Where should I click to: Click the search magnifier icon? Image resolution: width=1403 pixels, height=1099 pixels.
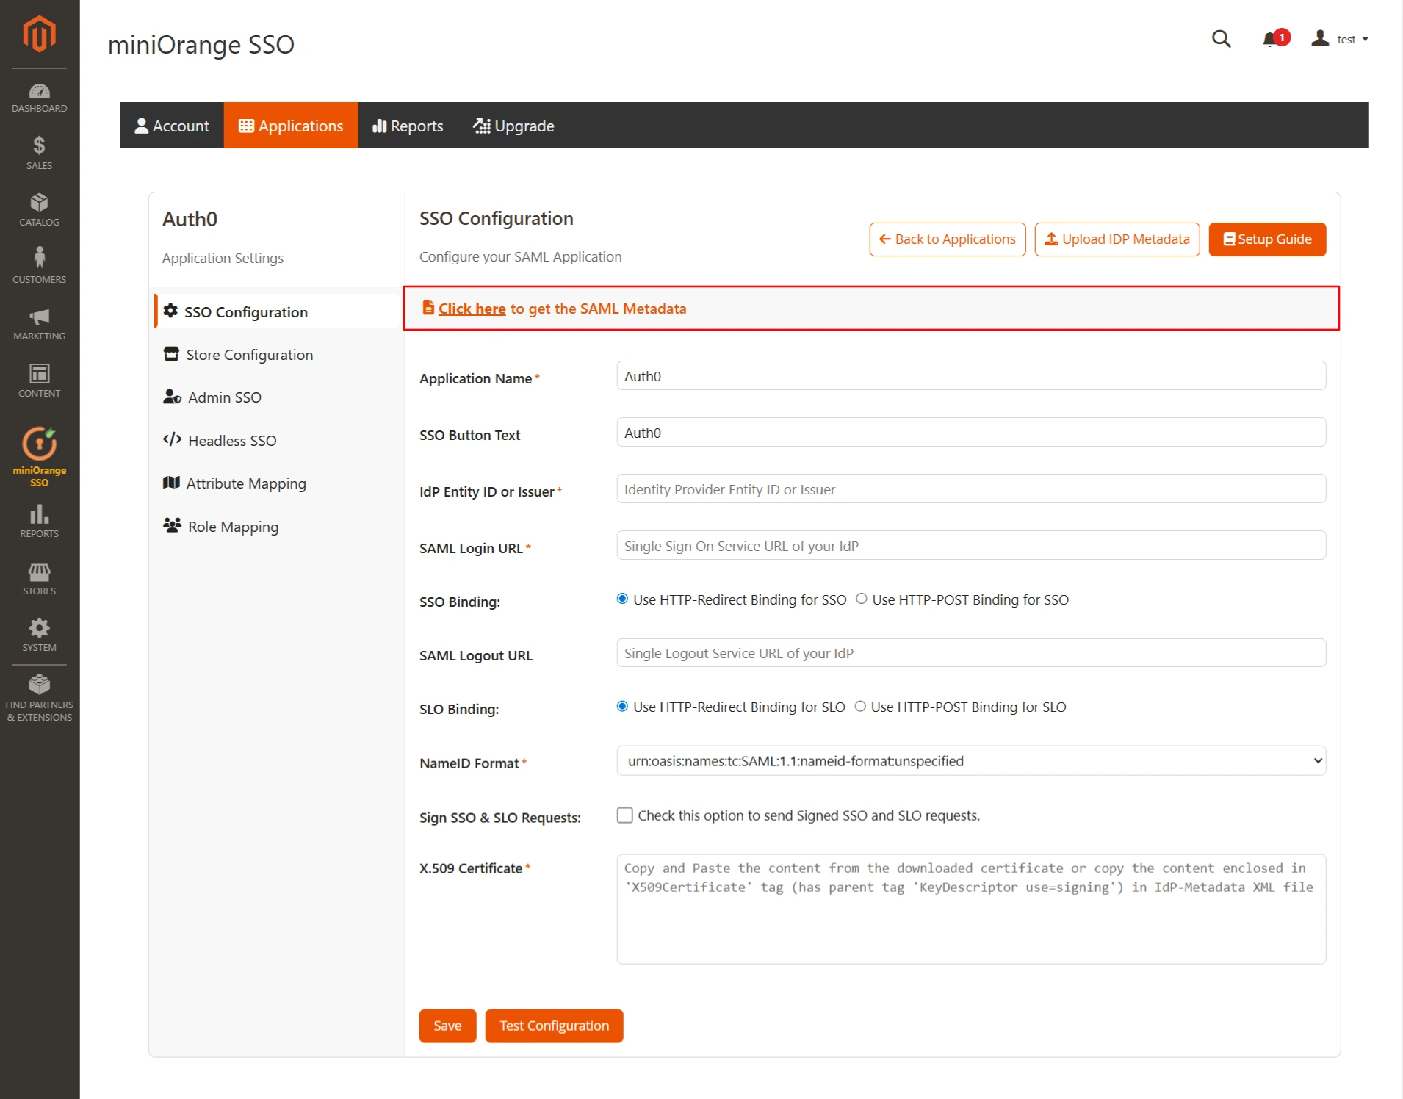(x=1221, y=39)
